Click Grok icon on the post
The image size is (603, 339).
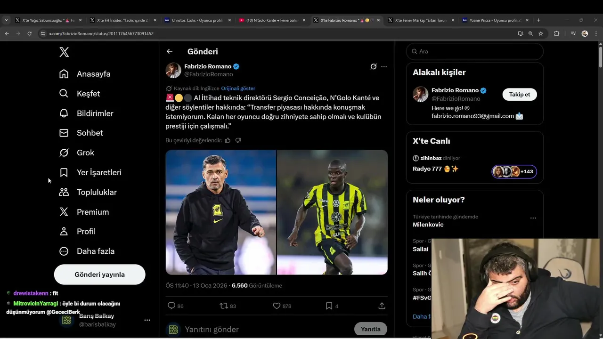[x=374, y=66]
